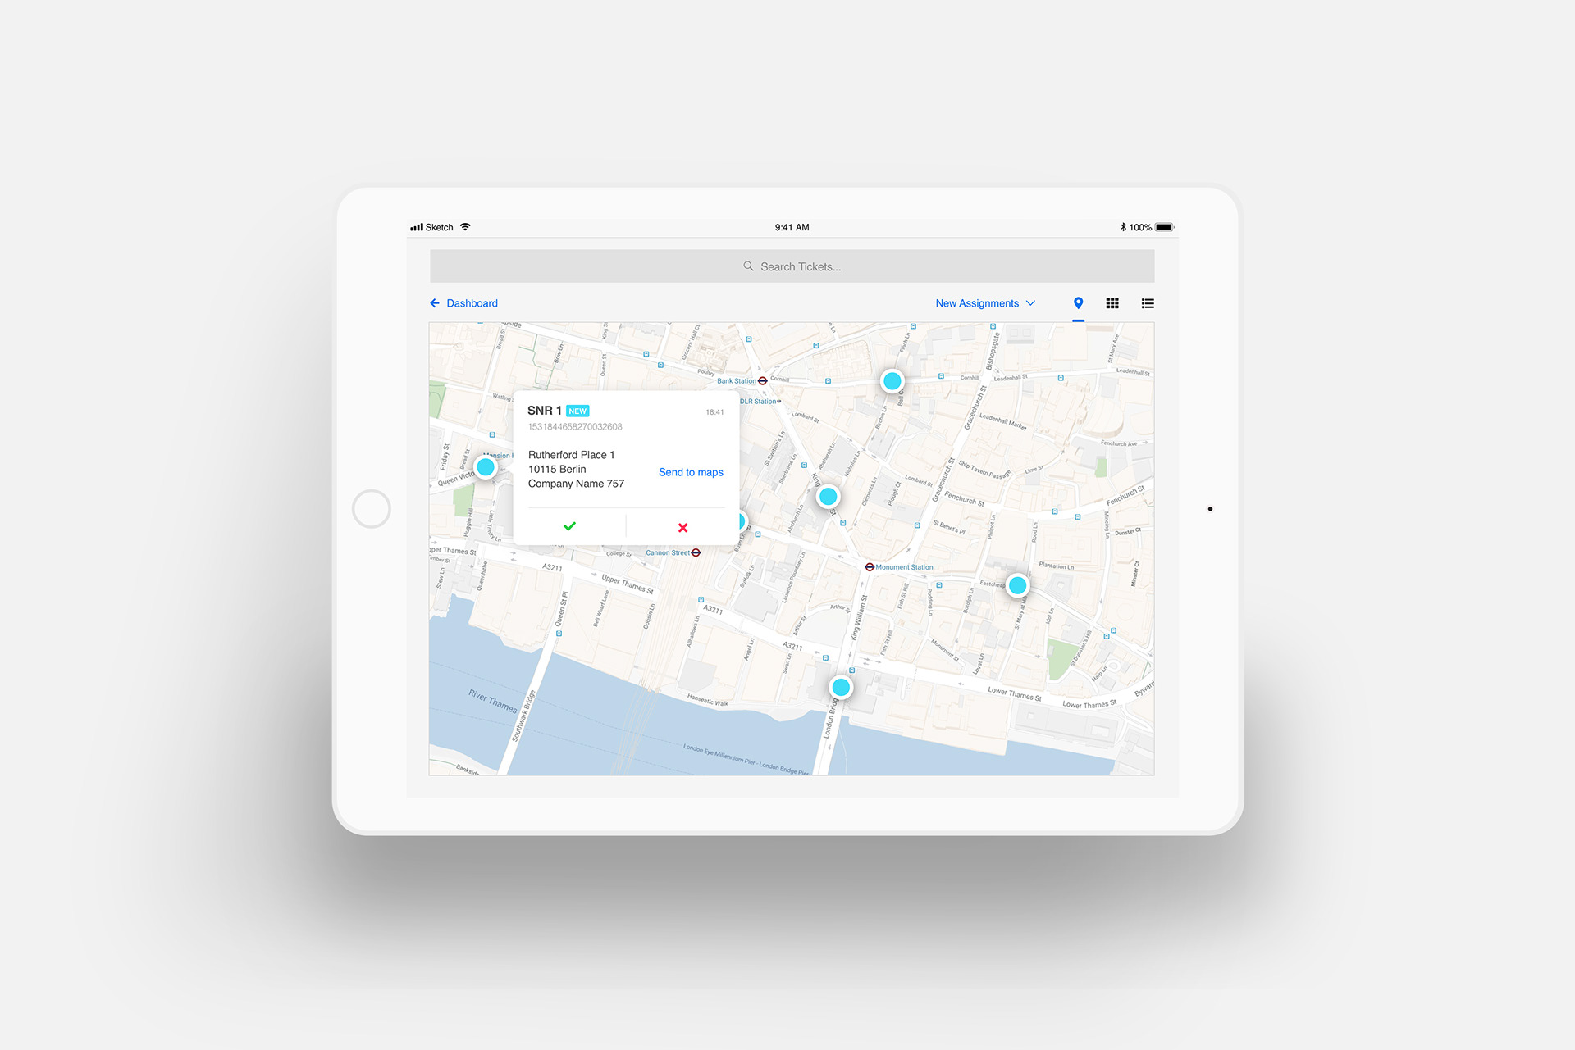Click the Bluetooth status icon

pos(1123,227)
